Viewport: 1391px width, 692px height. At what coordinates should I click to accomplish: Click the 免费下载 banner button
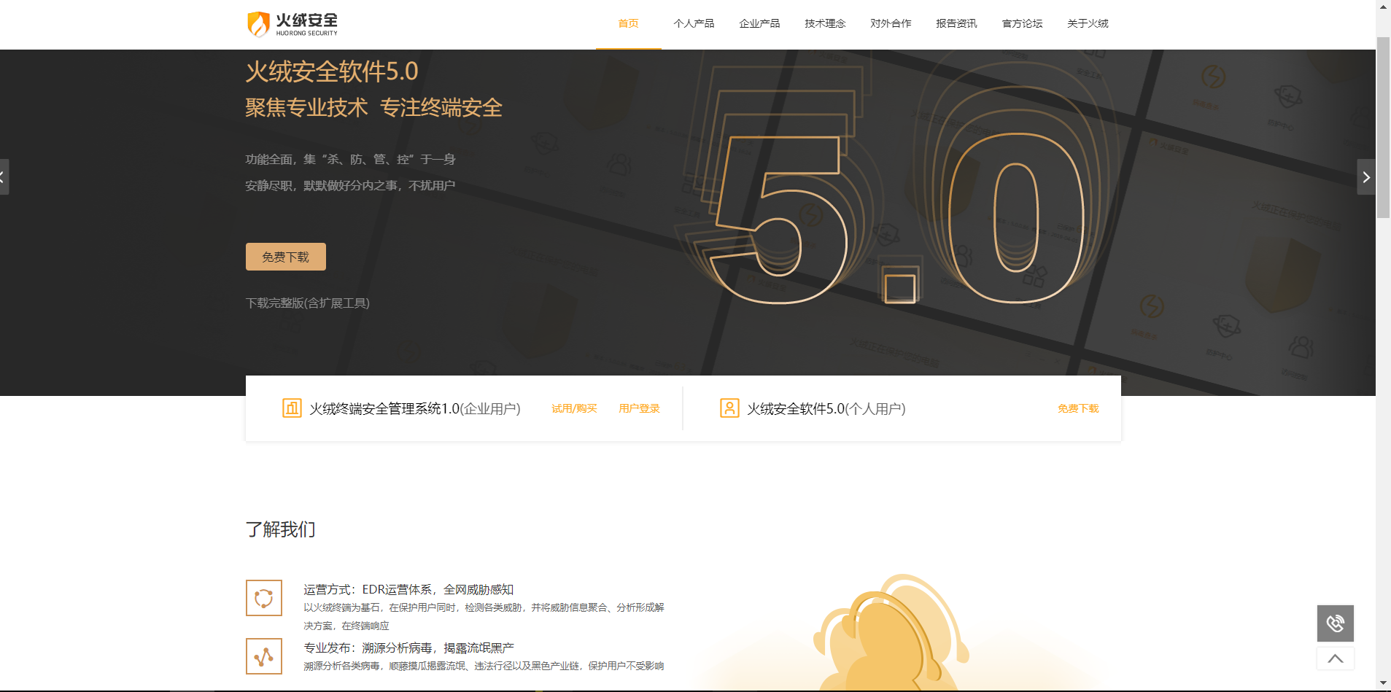tap(286, 257)
